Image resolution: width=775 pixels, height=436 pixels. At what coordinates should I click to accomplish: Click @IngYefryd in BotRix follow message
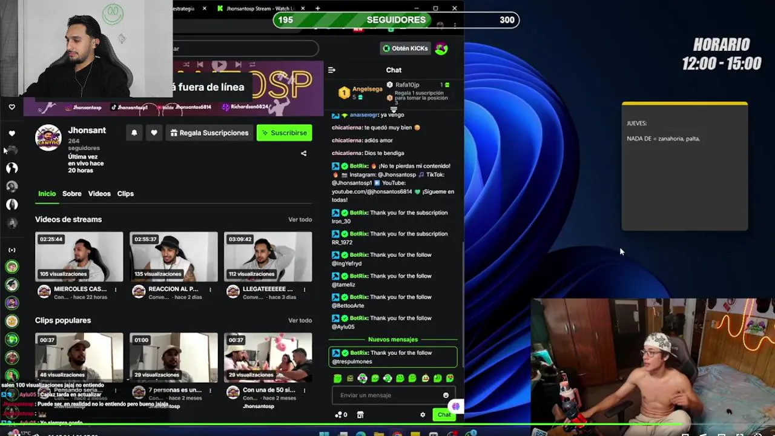[346, 263]
